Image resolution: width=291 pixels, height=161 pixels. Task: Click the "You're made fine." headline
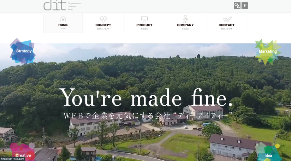click(146, 98)
